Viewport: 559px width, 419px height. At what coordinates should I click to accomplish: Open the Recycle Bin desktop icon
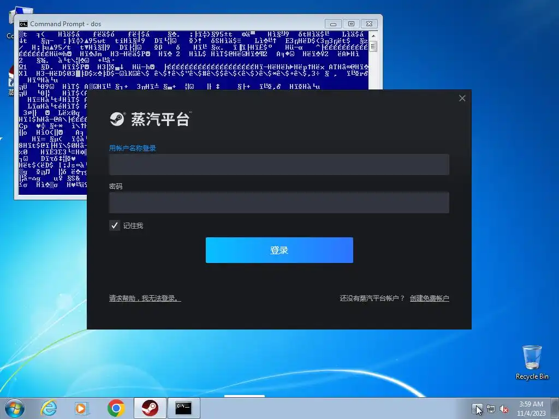tap(532, 362)
